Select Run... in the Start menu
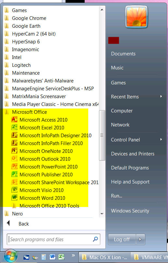 pos(117,196)
